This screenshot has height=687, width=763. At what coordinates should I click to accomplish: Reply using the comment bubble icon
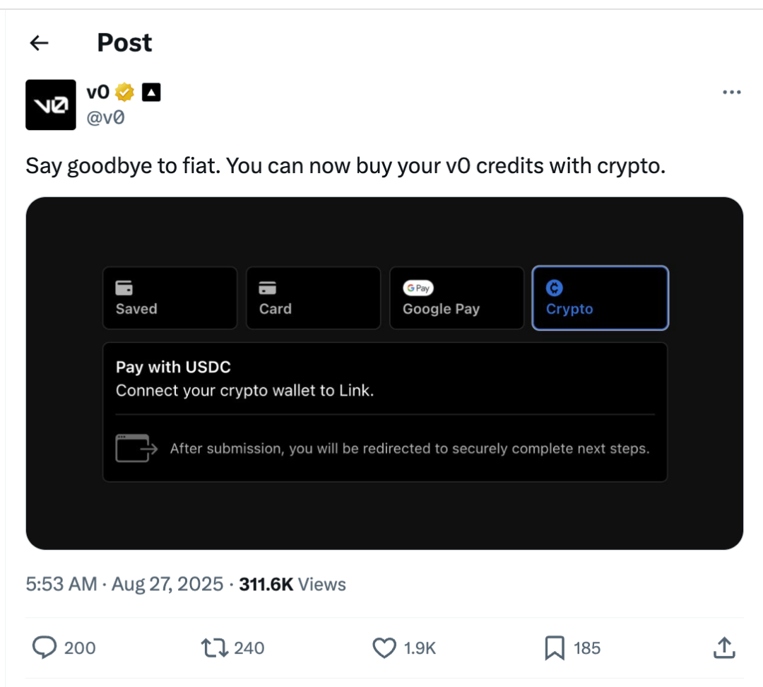pyautogui.click(x=45, y=647)
